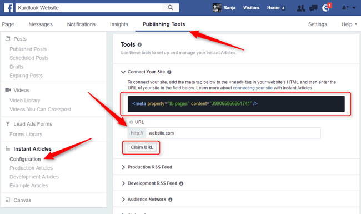Open the Help dropdown menu
This screenshot has height=214, width=361.
(x=349, y=24)
